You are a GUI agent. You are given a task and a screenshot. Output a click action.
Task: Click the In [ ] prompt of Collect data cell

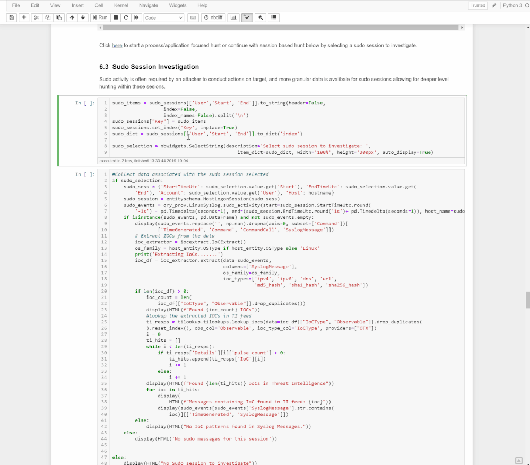pyautogui.click(x=85, y=174)
